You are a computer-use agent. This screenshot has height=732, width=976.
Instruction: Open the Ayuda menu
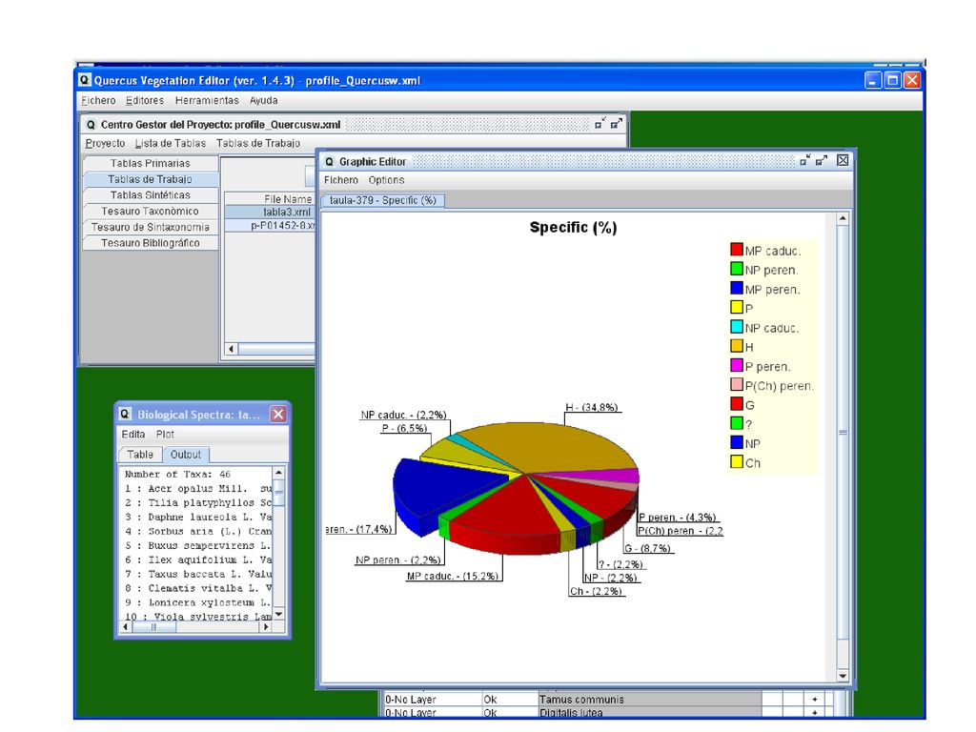(x=263, y=100)
